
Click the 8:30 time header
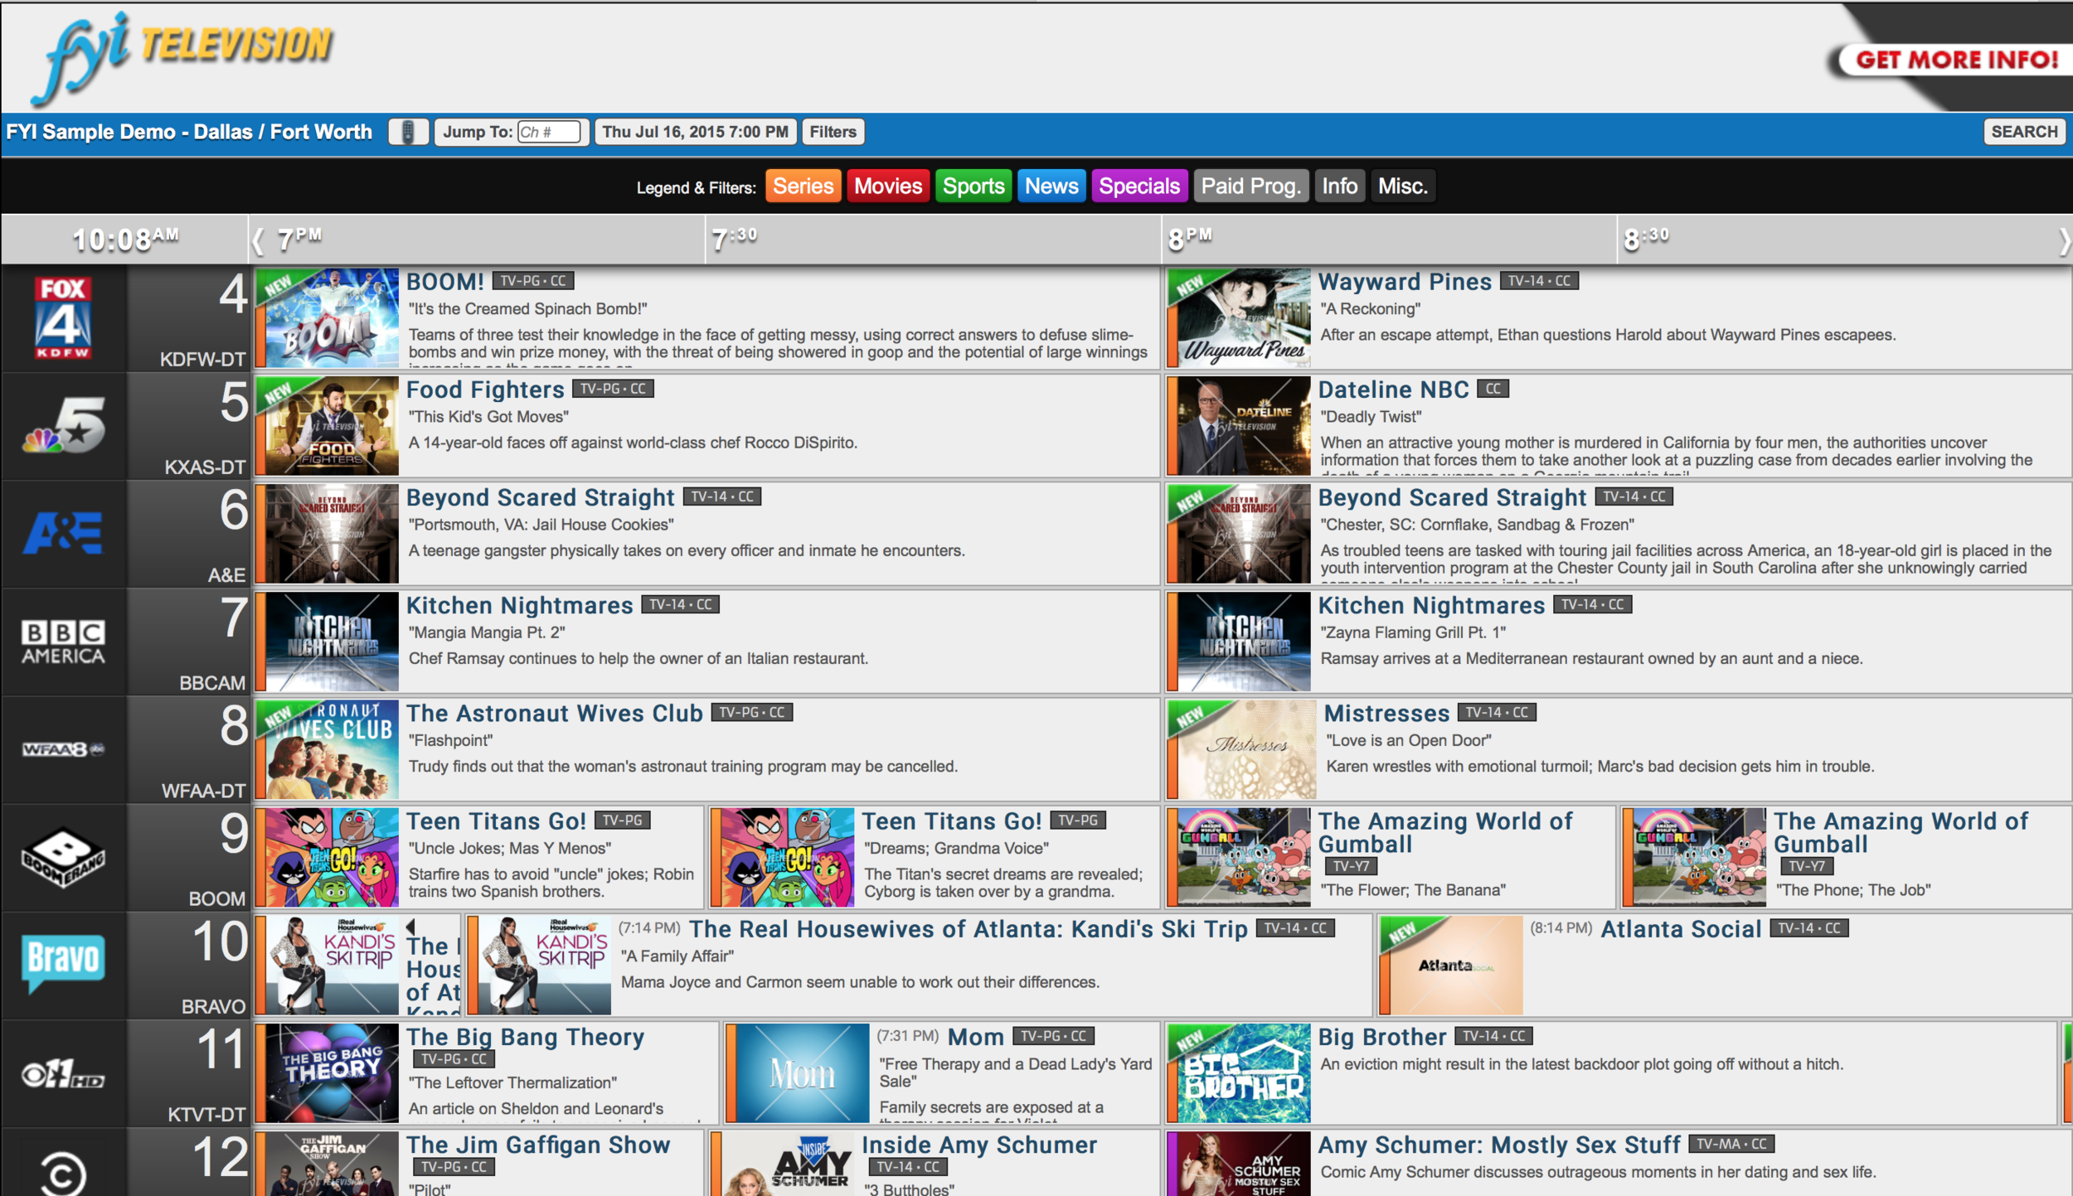point(1646,240)
